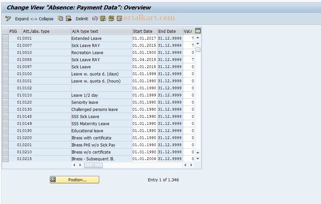Click the Val.r field for Extended Leave

(189, 38)
